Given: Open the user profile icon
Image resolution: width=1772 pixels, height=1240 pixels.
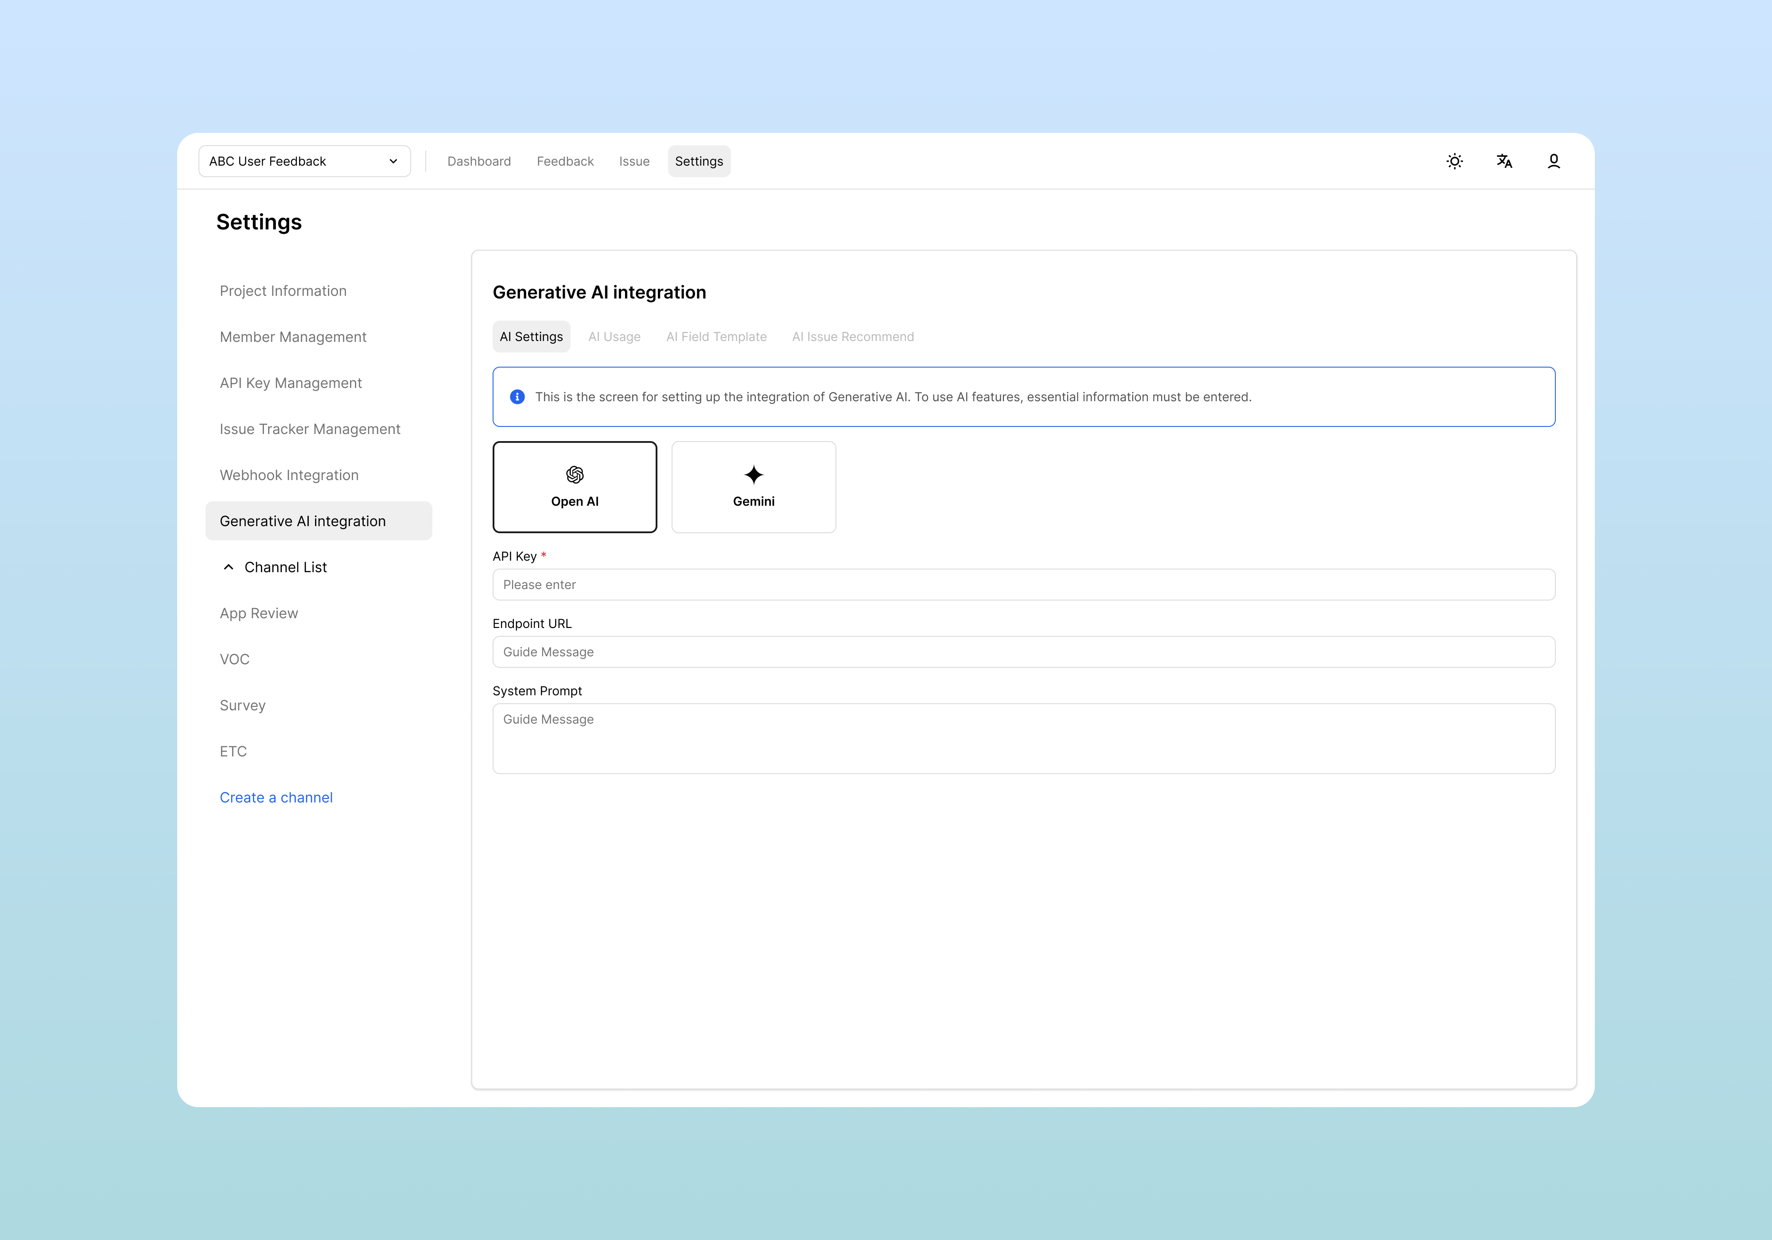Looking at the screenshot, I should coord(1554,161).
